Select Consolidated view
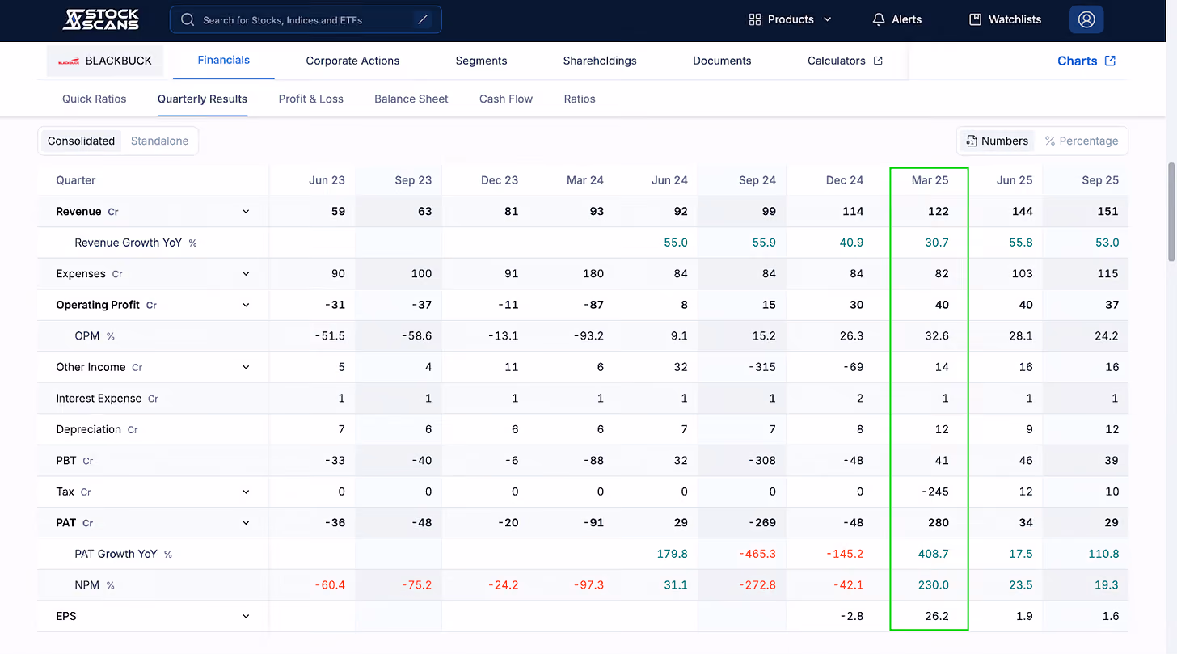 (x=81, y=141)
